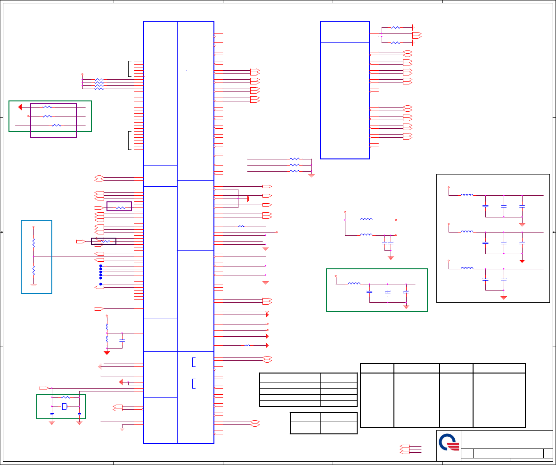The height and width of the screenshot is (465, 556).
Task: Click the ground symbol in top-left green box
Action: click(20, 107)
